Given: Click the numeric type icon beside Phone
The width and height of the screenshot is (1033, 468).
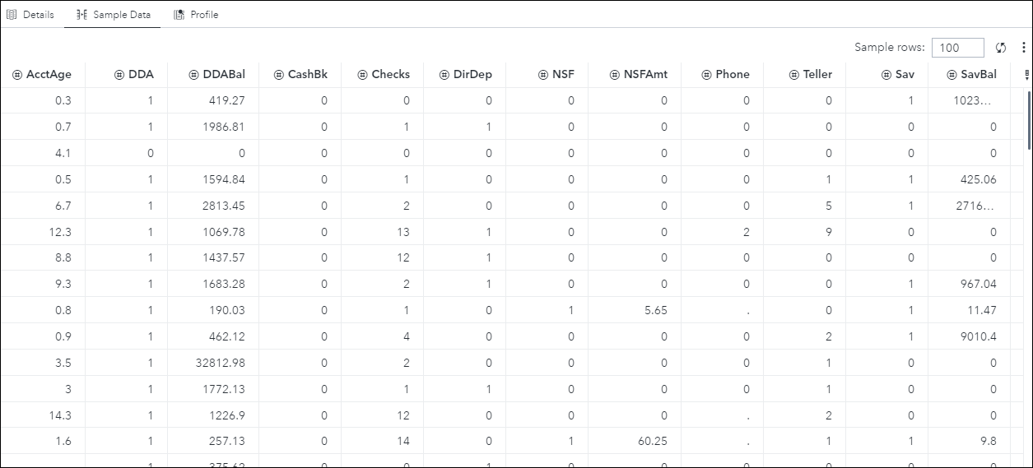Looking at the screenshot, I should [x=706, y=74].
